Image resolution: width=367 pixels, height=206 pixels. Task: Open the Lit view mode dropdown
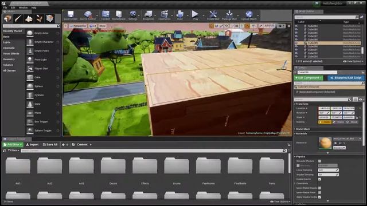pyautogui.click(x=93, y=26)
